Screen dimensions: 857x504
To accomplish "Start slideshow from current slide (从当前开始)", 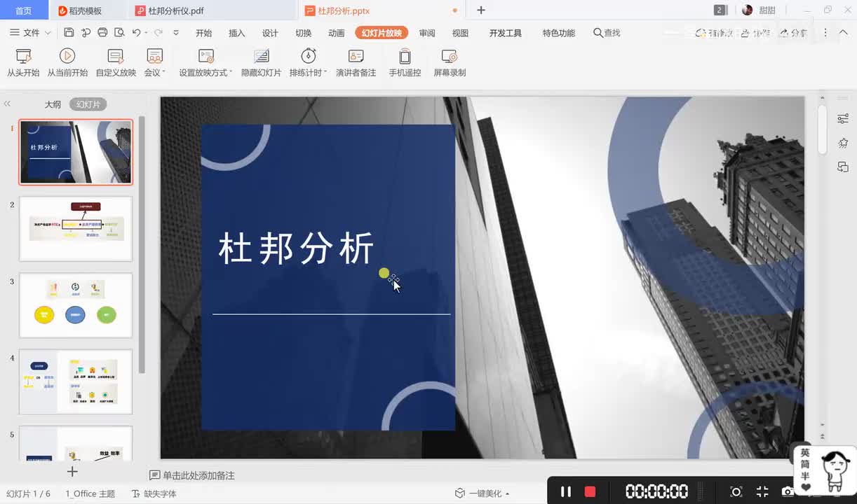I will click(x=67, y=62).
